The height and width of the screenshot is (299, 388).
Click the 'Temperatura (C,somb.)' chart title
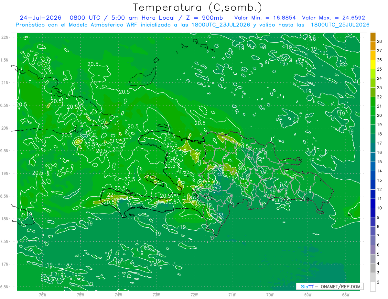pos(198,7)
